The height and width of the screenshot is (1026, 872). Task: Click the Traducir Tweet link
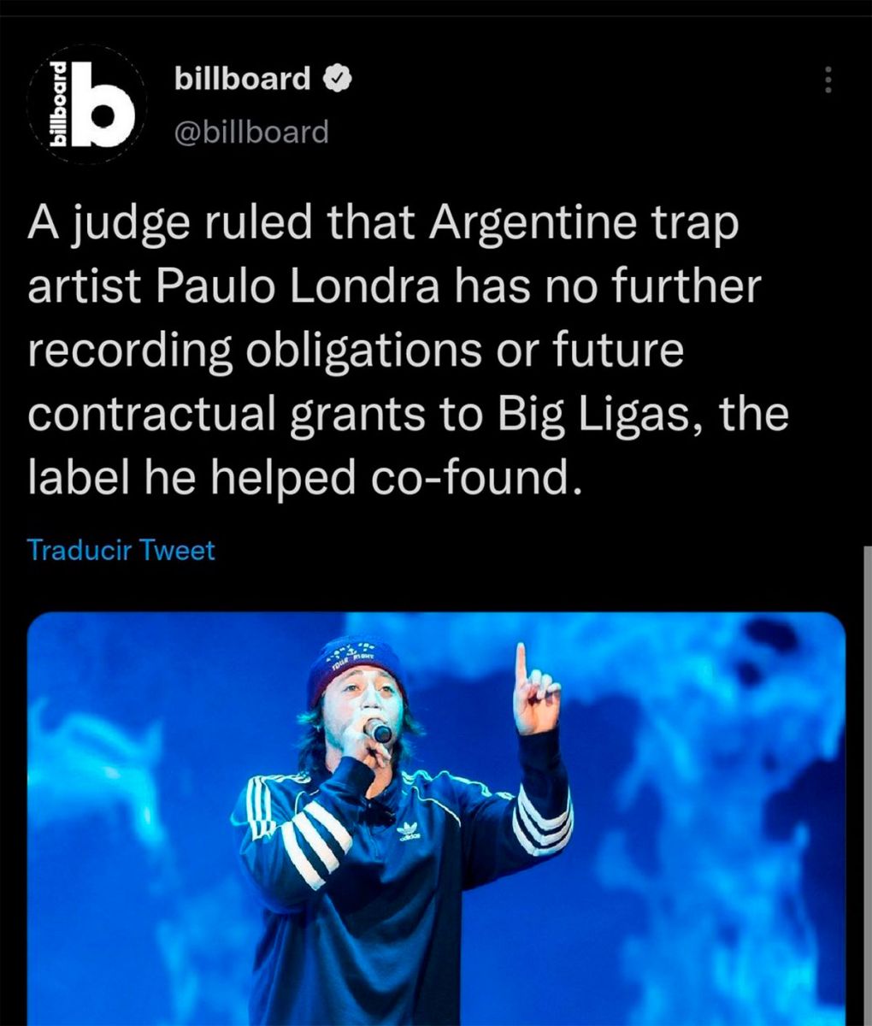[x=121, y=549]
